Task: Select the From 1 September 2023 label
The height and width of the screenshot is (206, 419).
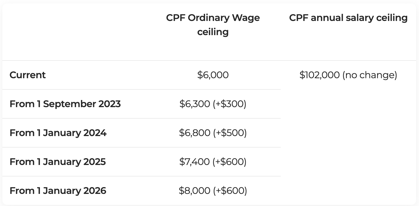Action: click(65, 104)
